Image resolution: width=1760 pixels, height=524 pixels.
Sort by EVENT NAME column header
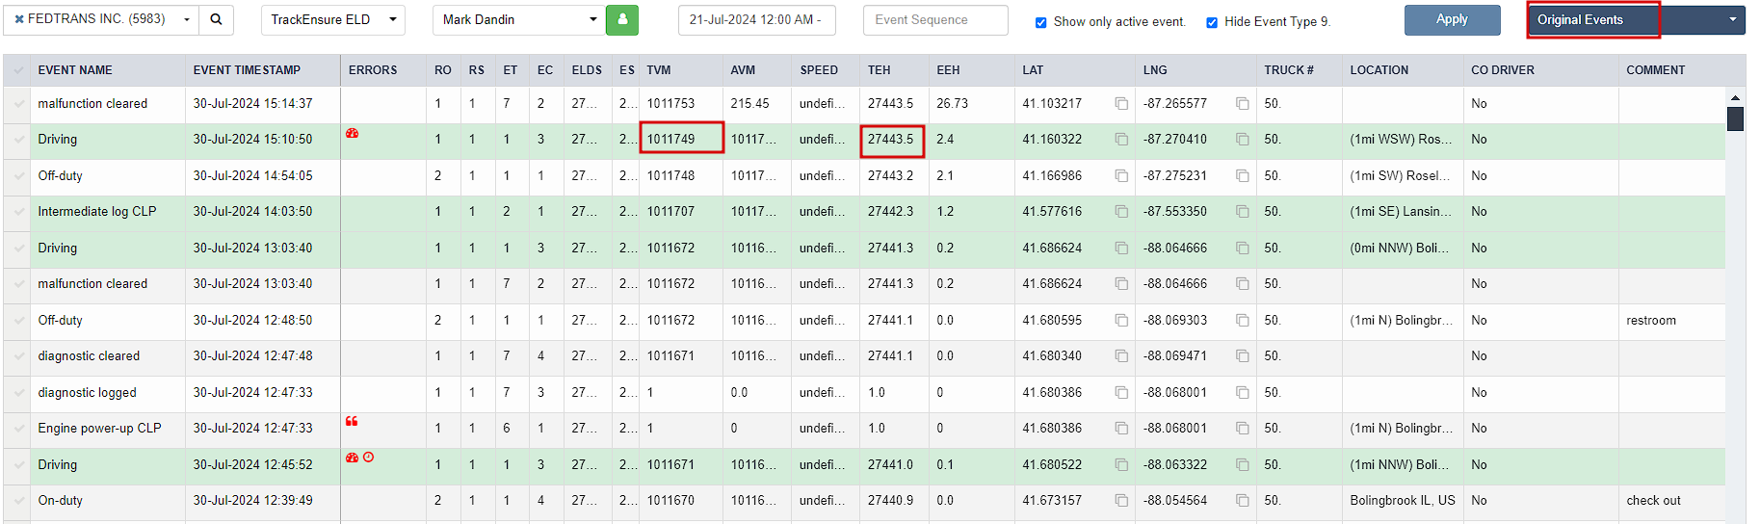click(75, 70)
